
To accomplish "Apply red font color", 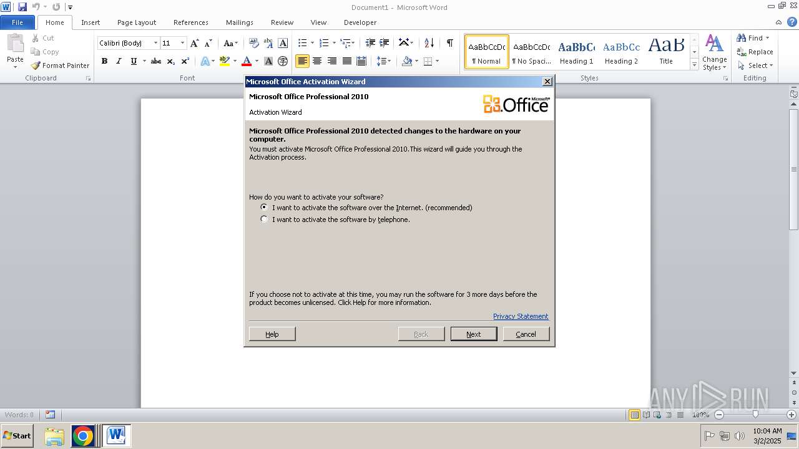I will point(247,61).
